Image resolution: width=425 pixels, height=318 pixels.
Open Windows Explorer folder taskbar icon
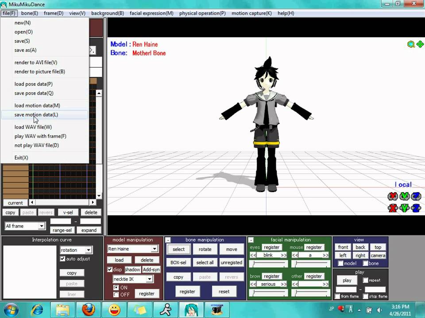click(62, 310)
